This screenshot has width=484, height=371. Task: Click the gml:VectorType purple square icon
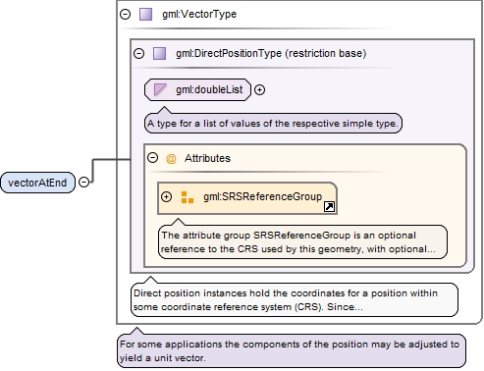coord(145,15)
